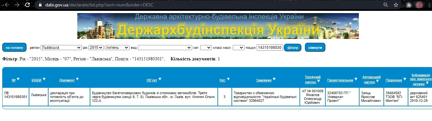Click the Проектувальник header link

click(x=340, y=80)
